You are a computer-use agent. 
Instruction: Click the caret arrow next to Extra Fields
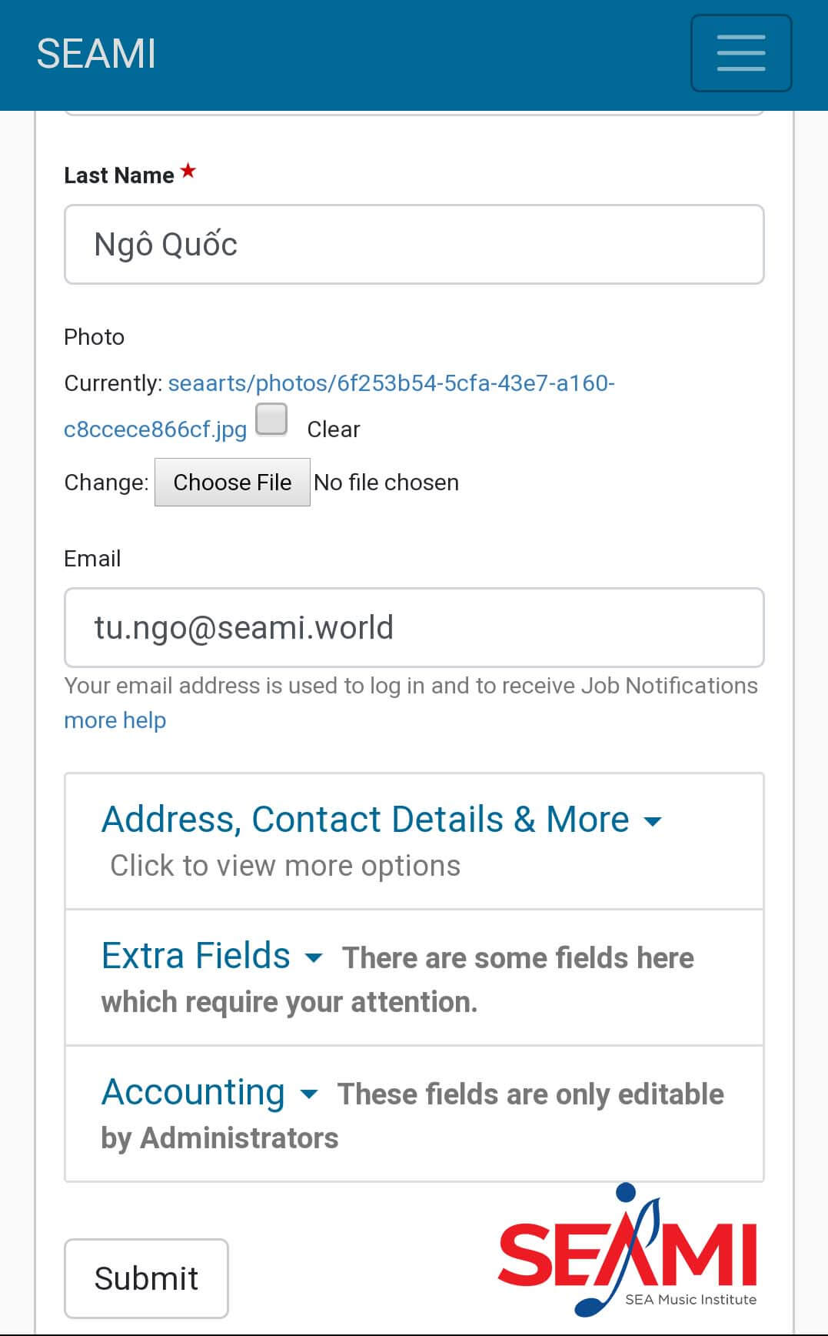(313, 958)
